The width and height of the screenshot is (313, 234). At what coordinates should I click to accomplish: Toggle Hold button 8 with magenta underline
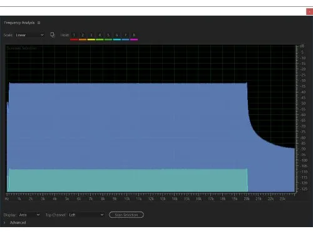point(134,35)
